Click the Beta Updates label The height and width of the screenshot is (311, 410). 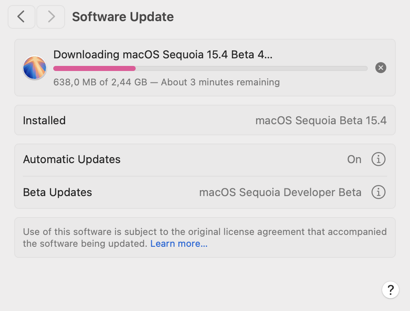[57, 192]
